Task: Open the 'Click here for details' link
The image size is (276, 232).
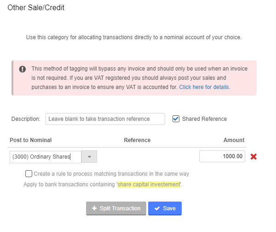Action: pyautogui.click(x=204, y=87)
